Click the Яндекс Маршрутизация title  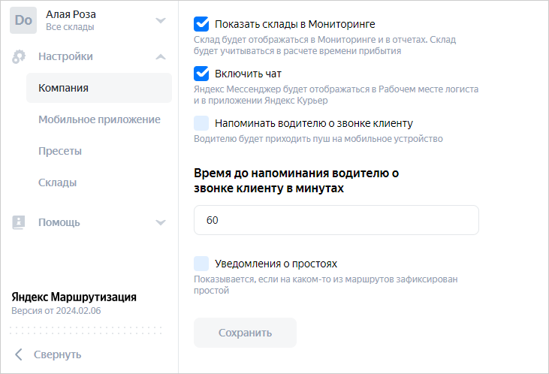pos(74,297)
